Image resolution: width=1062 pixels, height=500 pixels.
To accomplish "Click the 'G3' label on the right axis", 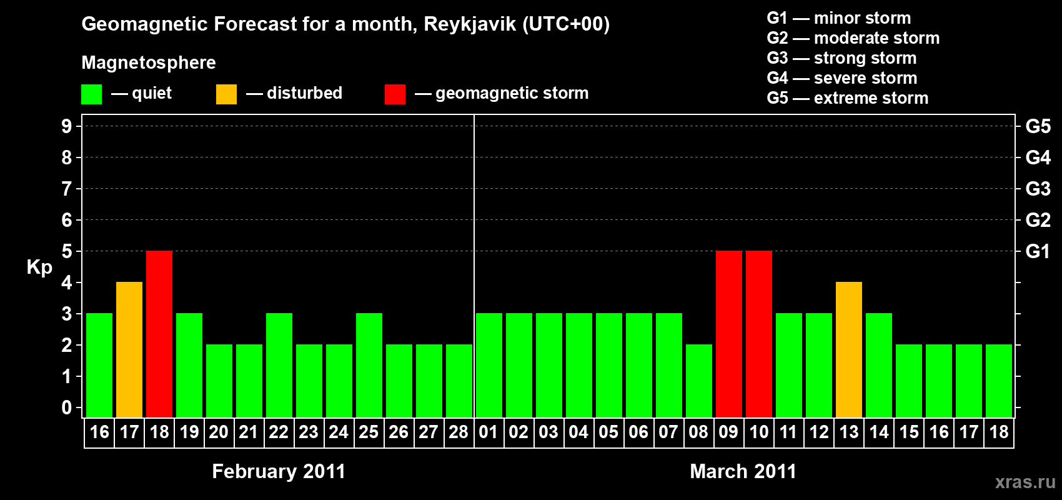I will click(1038, 189).
